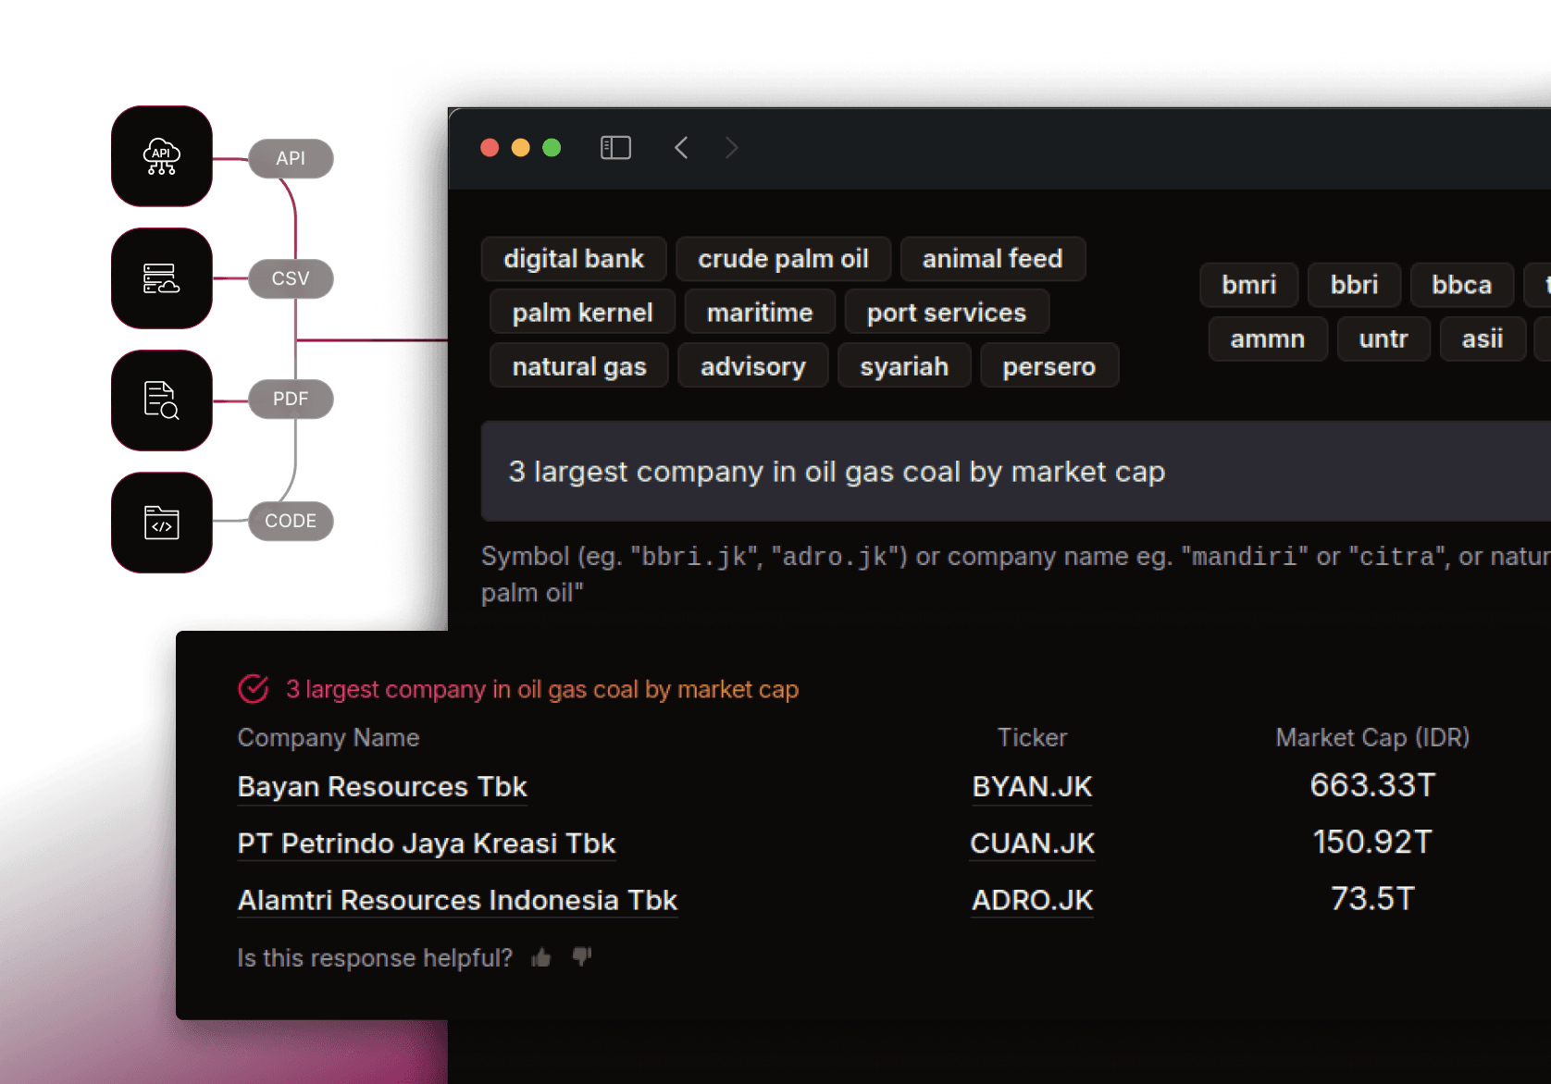Click the 73.5T market cap value
The height and width of the screenshot is (1084, 1551).
click(x=1372, y=898)
